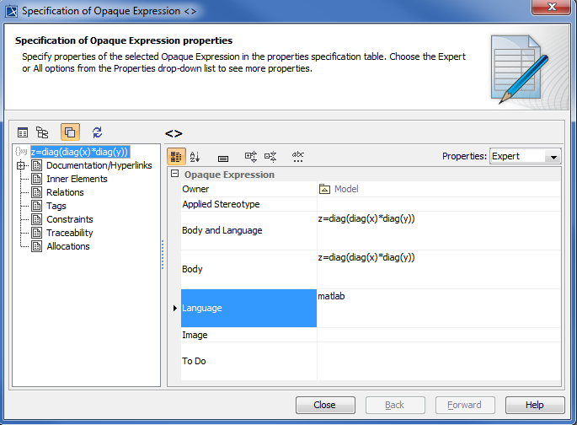This screenshot has height=425, width=577.
Task: Select the Body and Language property row
Action: (x=371, y=230)
